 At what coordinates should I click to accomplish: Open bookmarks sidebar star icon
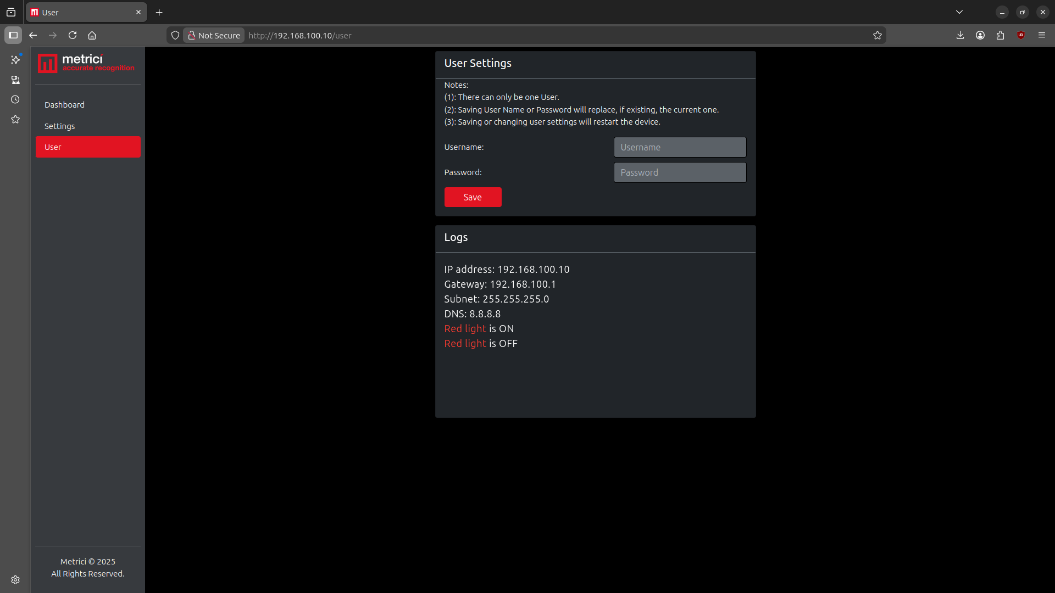(15, 119)
